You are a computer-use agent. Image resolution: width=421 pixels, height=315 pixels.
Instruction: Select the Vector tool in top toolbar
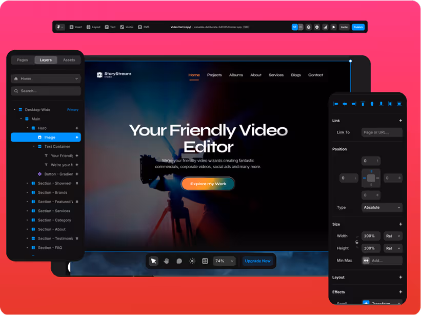tap(127, 27)
